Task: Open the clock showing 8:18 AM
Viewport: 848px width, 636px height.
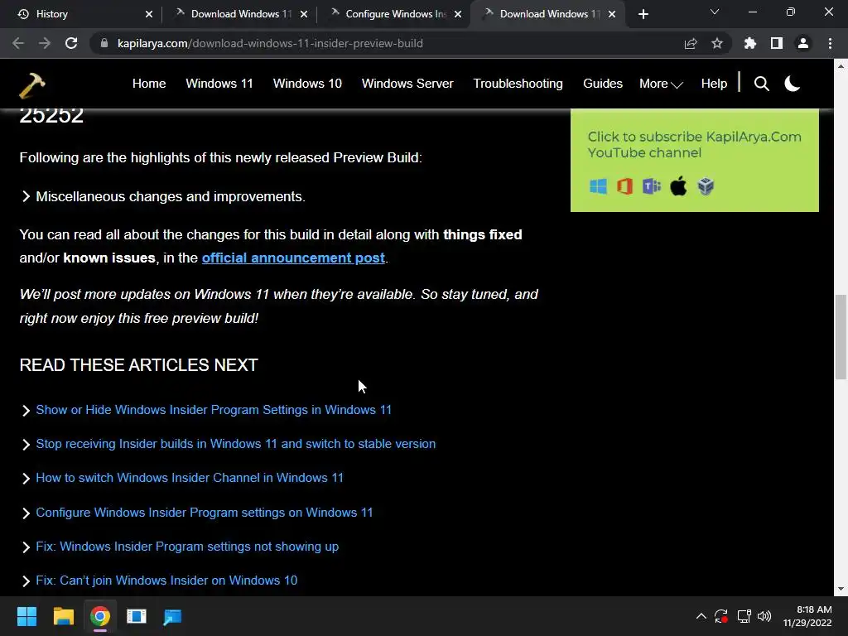Action: [x=807, y=616]
